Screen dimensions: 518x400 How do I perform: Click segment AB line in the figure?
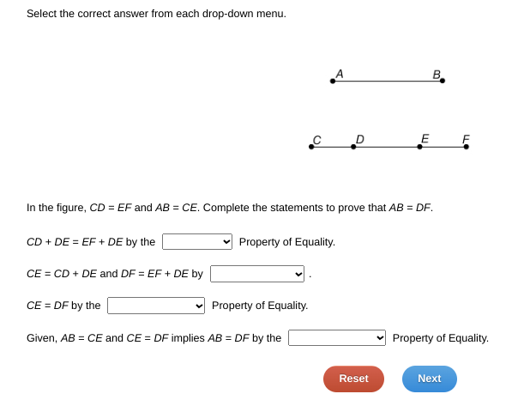pos(388,81)
